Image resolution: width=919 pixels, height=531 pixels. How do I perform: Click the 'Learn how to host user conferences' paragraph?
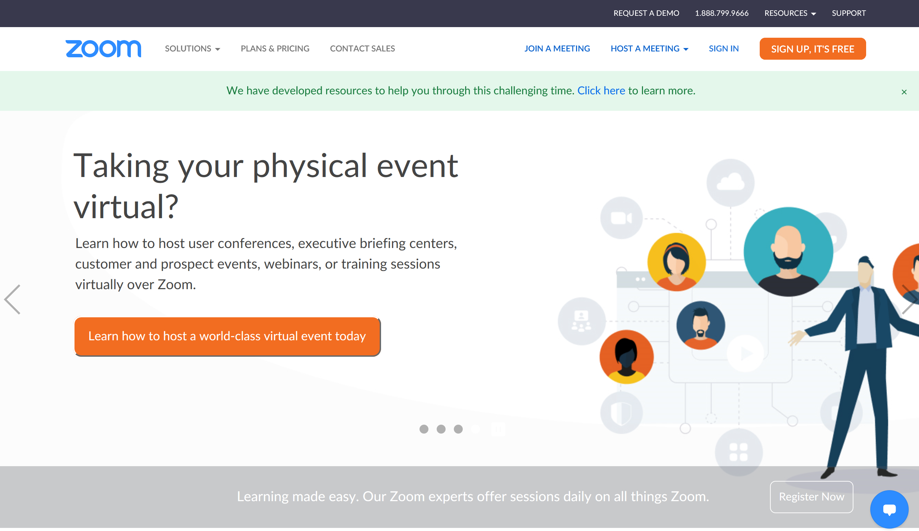tap(266, 264)
